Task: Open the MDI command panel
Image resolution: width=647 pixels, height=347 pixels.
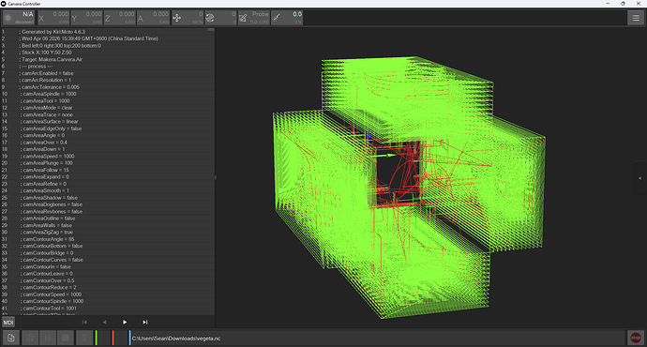Action: tap(8, 322)
